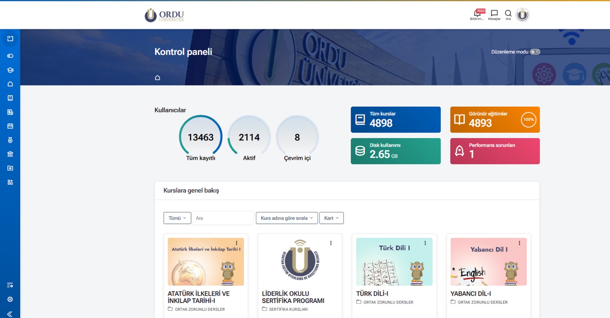The height and width of the screenshot is (318, 610).
Task: Click the graduation cap sidebar icon
Action: 10,70
